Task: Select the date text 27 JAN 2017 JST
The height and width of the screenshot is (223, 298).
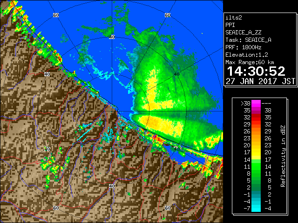Action: point(260,81)
